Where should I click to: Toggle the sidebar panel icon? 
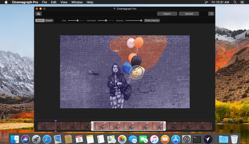click(211, 14)
